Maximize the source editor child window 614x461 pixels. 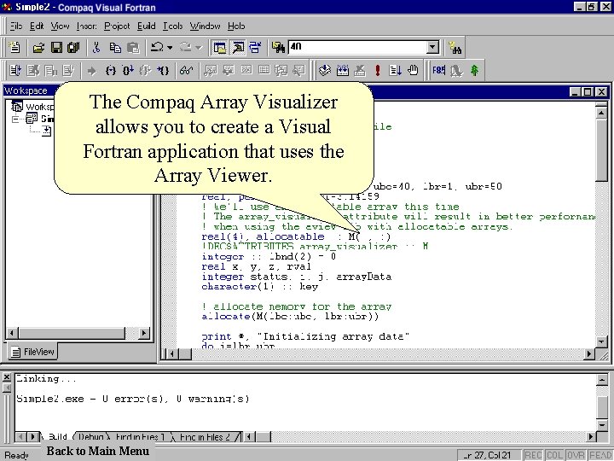(588, 91)
